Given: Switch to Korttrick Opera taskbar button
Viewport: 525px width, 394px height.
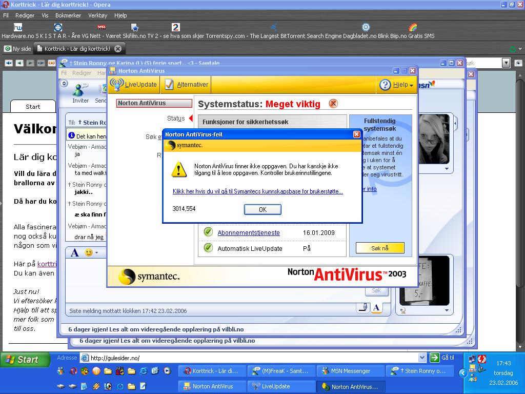Looking at the screenshot, I should click(212, 371).
